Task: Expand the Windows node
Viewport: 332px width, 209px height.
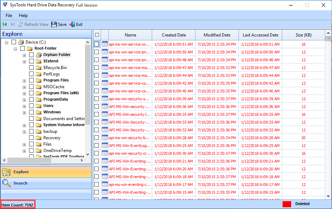Action: pyautogui.click(x=25, y=113)
